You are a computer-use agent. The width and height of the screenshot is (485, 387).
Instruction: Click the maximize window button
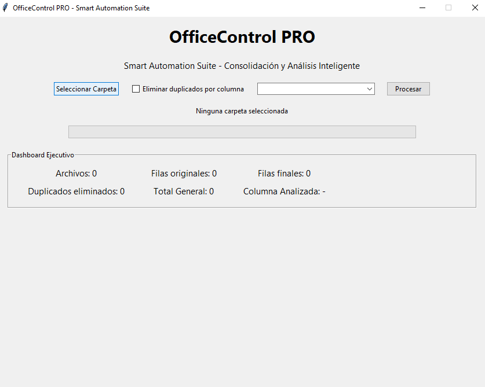(448, 8)
